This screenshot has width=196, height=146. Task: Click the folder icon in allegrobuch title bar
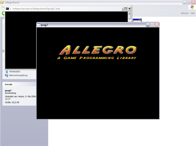click(x=2, y=2)
